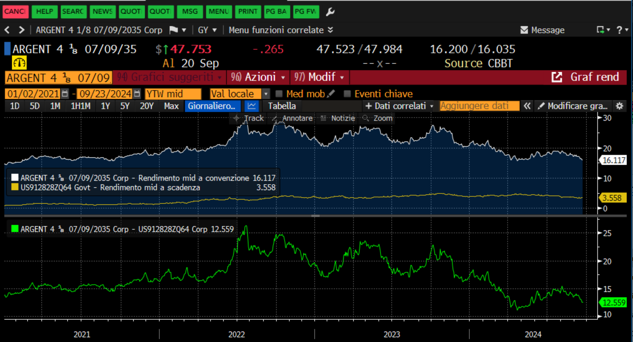
Task: Click the PG FW page forward button
Action: coord(306,11)
